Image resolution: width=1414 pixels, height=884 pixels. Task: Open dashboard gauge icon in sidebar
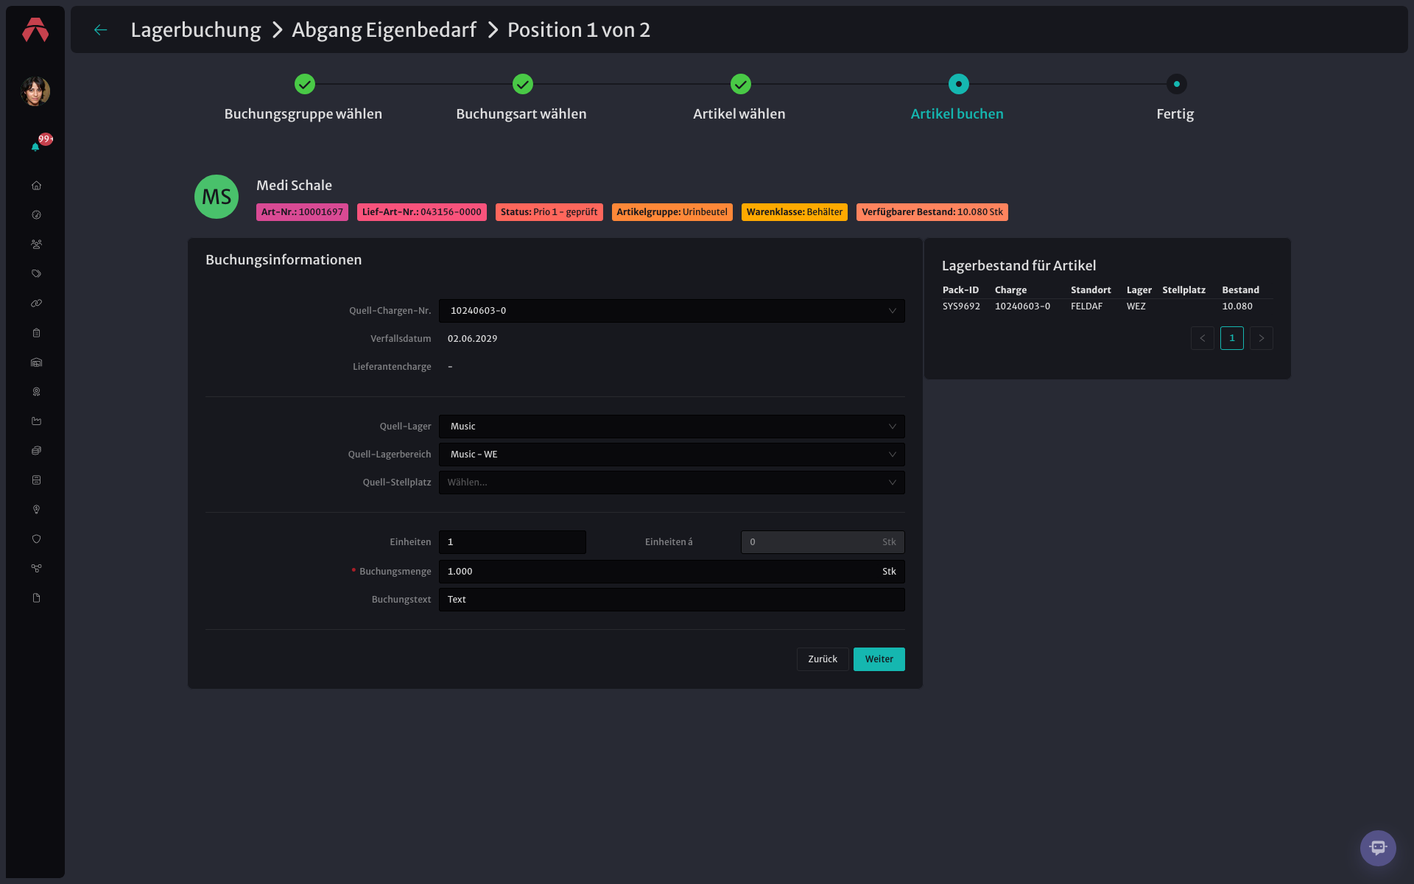pyautogui.click(x=36, y=215)
